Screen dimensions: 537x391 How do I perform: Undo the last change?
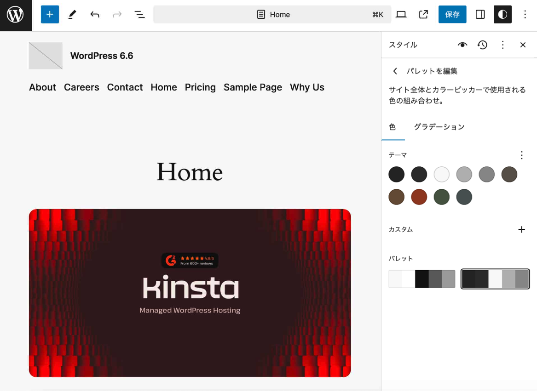pyautogui.click(x=95, y=14)
